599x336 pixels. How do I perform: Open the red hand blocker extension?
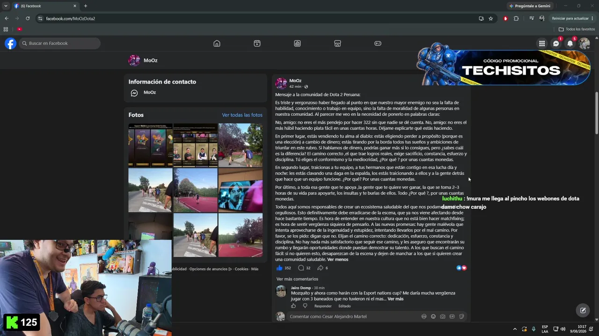[505, 19]
